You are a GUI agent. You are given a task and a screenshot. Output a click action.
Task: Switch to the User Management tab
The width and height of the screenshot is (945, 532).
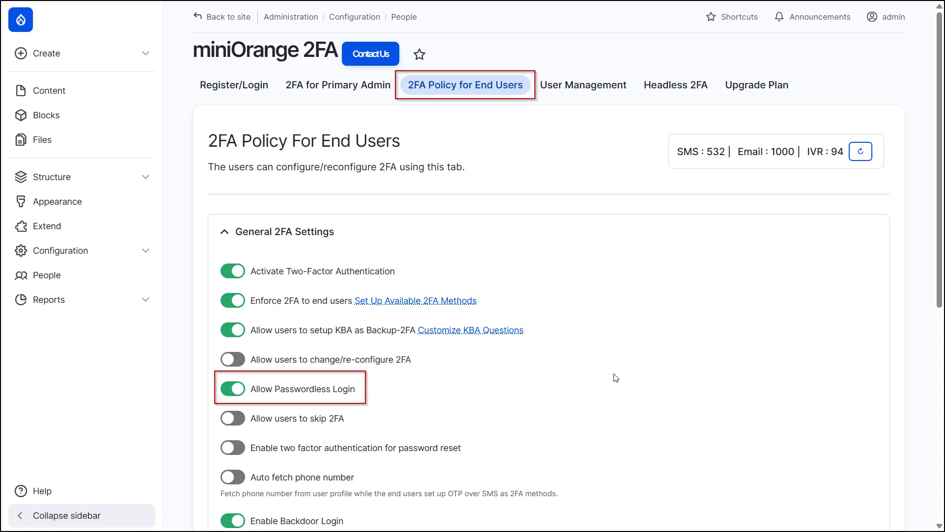[583, 85]
